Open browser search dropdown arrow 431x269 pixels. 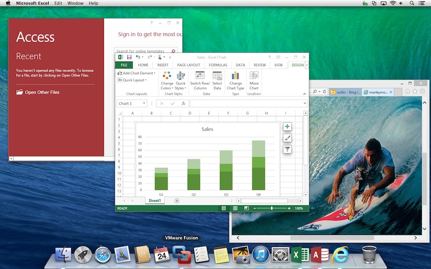click(319, 91)
